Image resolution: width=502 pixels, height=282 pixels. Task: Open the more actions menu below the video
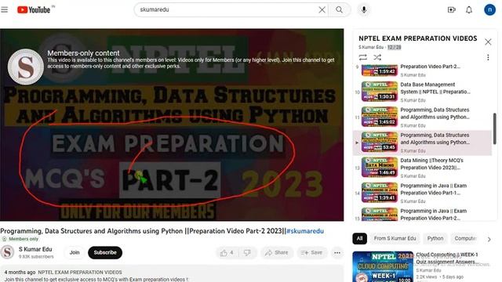point(337,253)
